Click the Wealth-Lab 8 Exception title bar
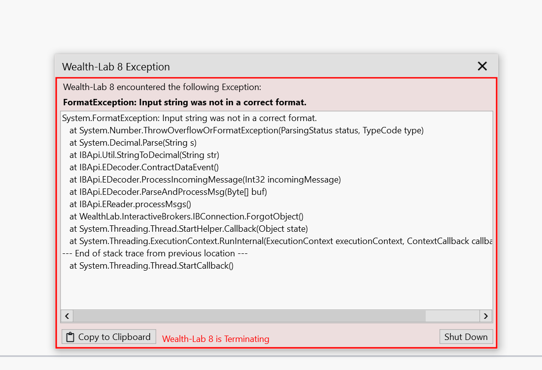The width and height of the screenshot is (542, 370). [x=266, y=66]
